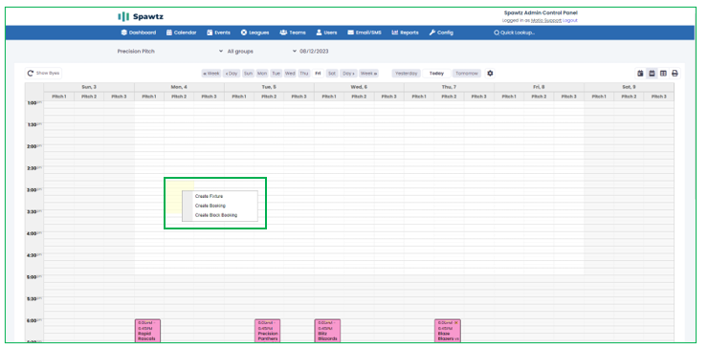Image resolution: width=708 pixels, height=348 pixels.
Task: Switch to day view calendar icon
Action: point(640,73)
